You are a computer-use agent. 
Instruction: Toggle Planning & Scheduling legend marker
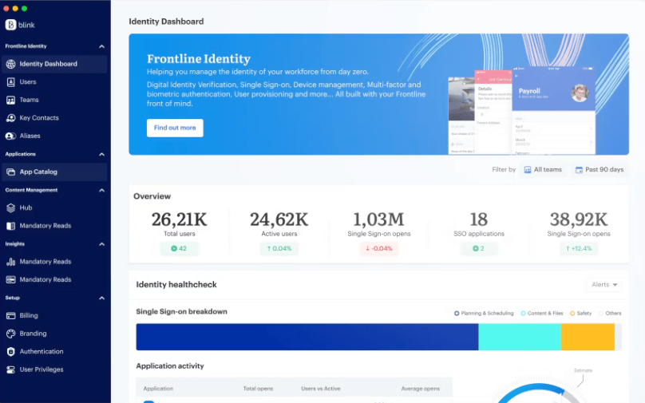click(x=457, y=314)
